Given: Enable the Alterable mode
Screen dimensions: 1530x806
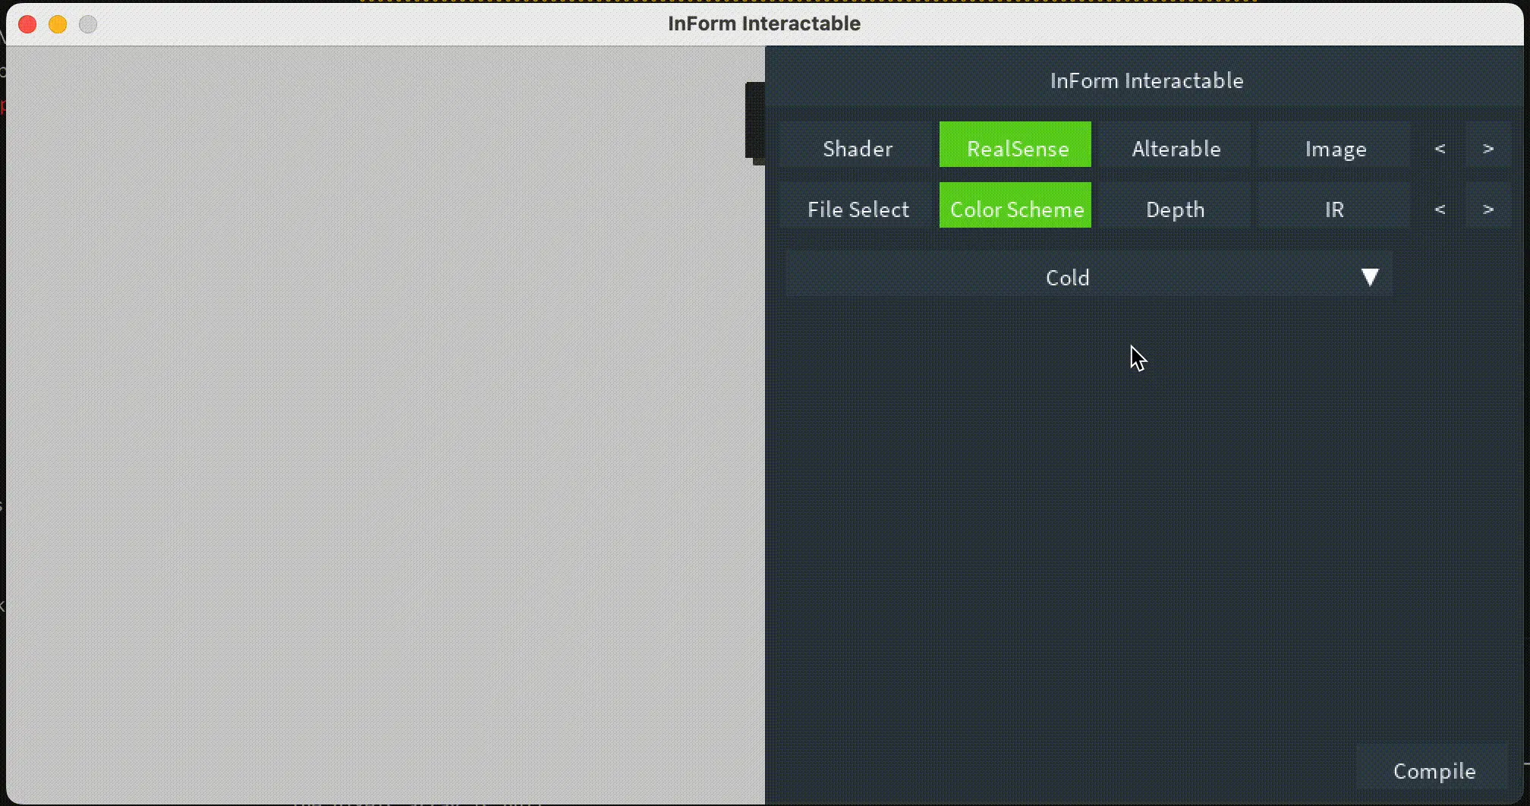Looking at the screenshot, I should click(1176, 148).
